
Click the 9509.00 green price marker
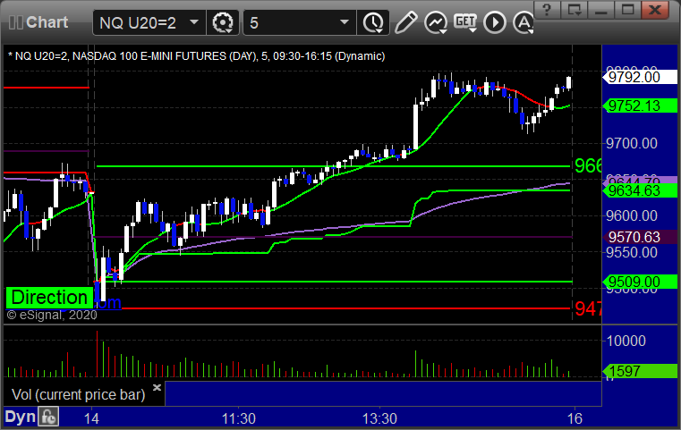tap(639, 282)
